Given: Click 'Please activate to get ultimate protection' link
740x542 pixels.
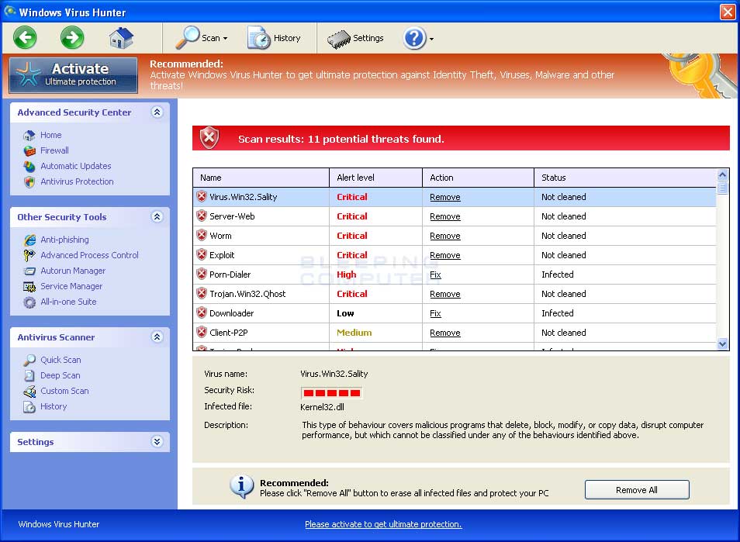Looking at the screenshot, I should click(x=383, y=524).
